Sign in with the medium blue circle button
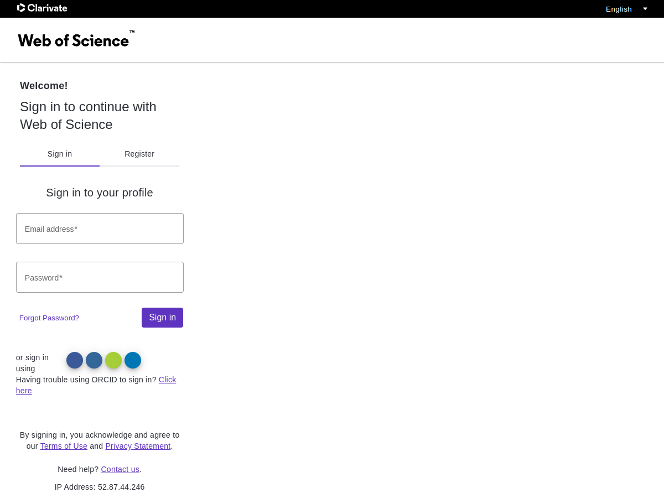The image size is (664, 498). 94,360
